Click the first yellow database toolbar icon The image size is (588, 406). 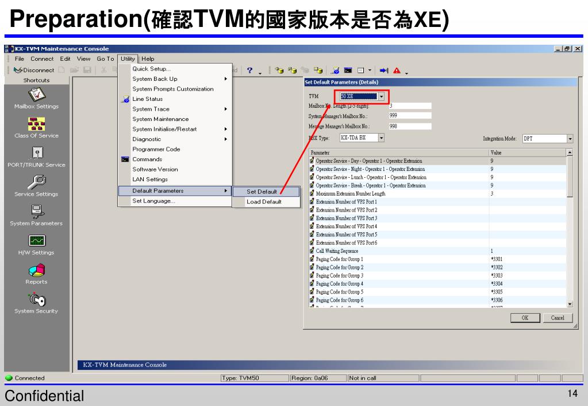279,71
